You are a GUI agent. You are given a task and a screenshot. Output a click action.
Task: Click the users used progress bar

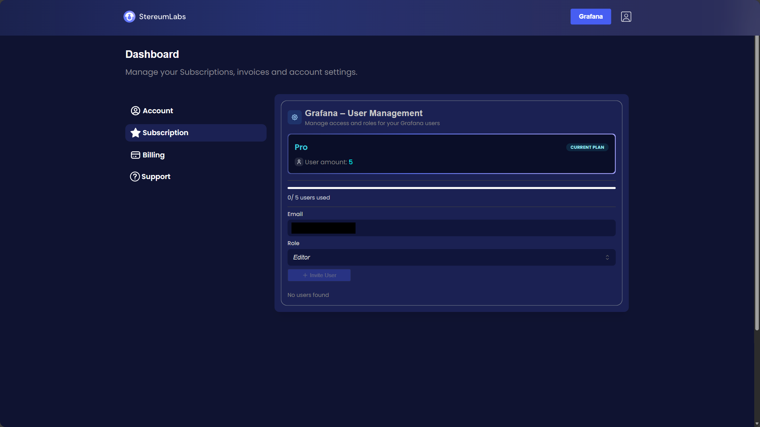(x=451, y=188)
